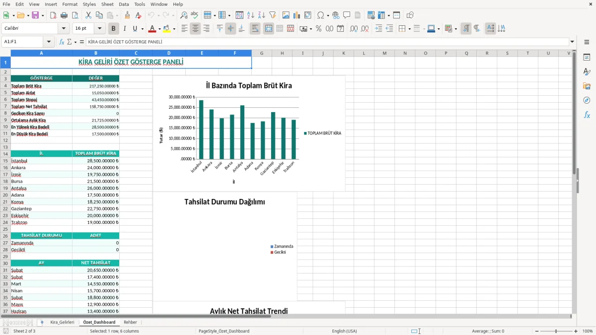Viewport: 596px width, 335px height.
Task: Click the Save document icon
Action: click(35, 15)
